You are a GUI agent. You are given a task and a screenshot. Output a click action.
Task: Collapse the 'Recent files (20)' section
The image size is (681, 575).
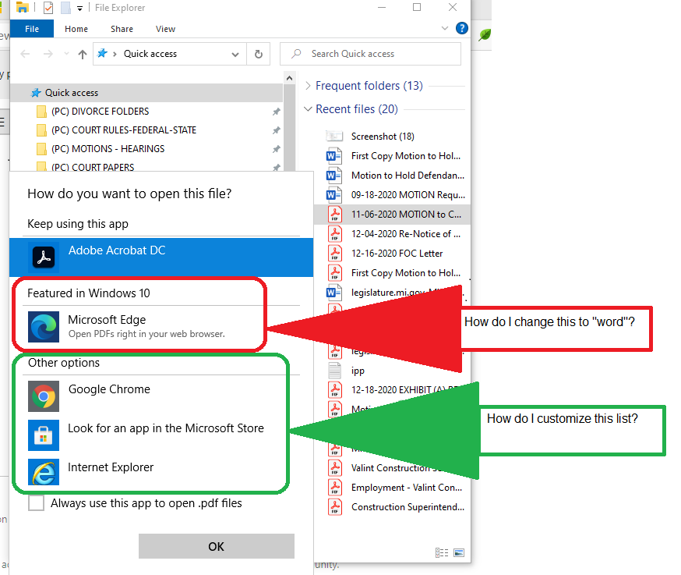click(x=310, y=108)
